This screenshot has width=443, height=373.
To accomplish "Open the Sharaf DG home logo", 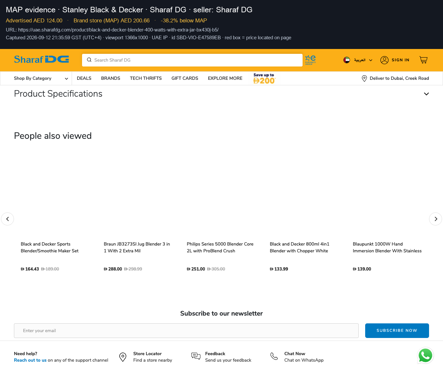I will [42, 59].
